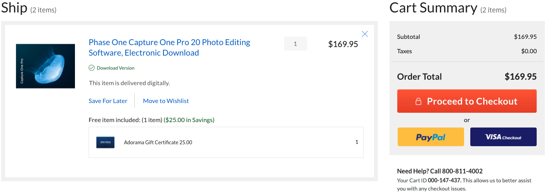Click the Adorama Gift Certificate 25.00 label
The width and height of the screenshot is (546, 194).
click(158, 142)
